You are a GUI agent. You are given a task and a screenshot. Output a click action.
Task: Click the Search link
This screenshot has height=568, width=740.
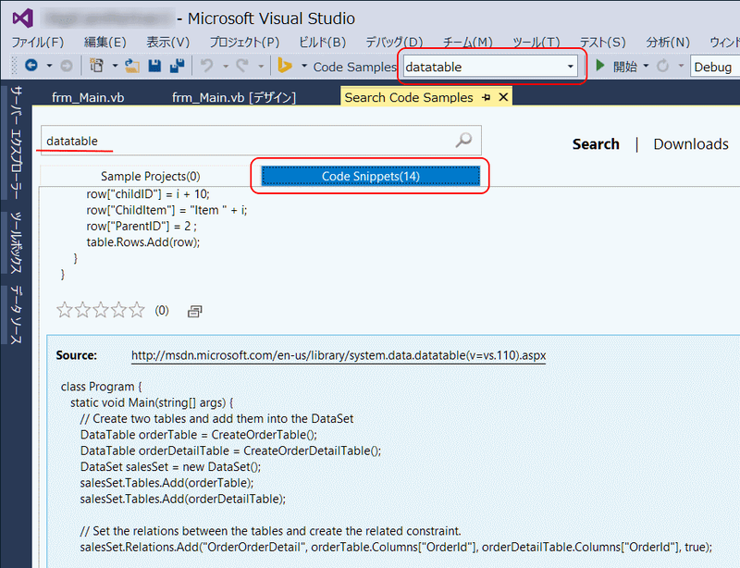[x=596, y=144]
